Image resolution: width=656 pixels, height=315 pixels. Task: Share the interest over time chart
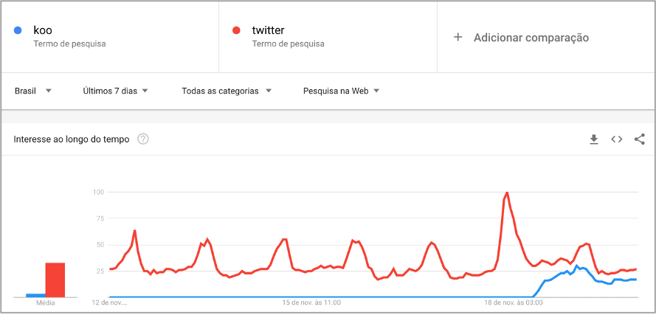pos(640,139)
